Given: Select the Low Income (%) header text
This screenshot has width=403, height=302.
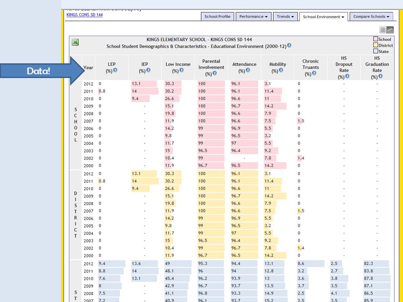Looking at the screenshot, I should [x=178, y=67].
